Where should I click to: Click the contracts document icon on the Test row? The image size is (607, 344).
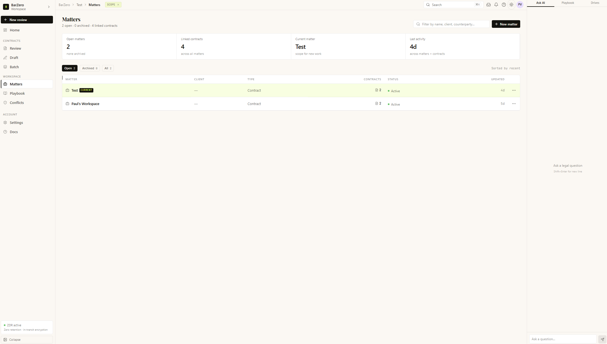click(376, 90)
